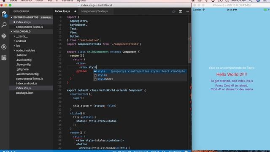The image size is (270, 152).
Task: Choose the styles autocomplete suggestion
Action: (x=140, y=75)
